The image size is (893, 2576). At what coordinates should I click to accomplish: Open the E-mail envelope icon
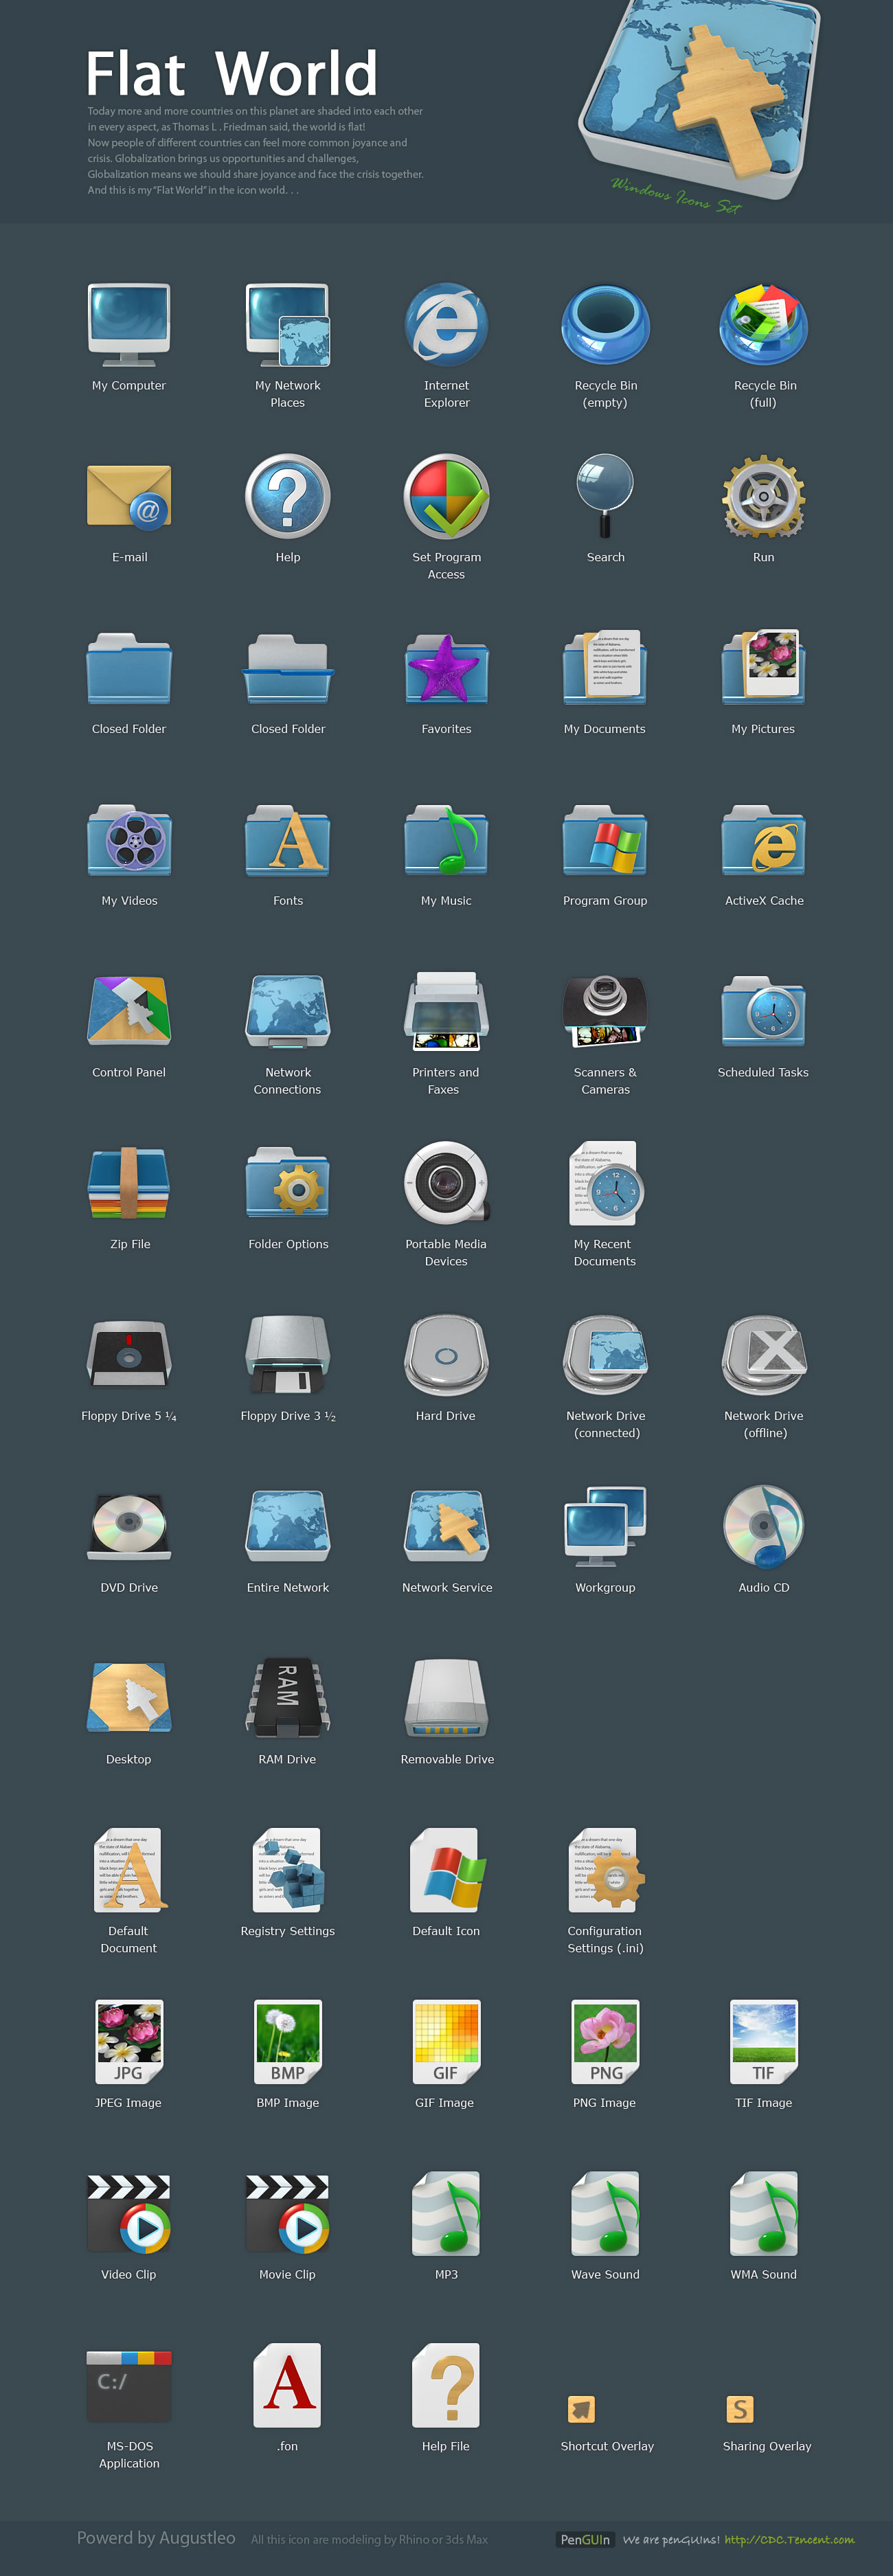coord(129,497)
